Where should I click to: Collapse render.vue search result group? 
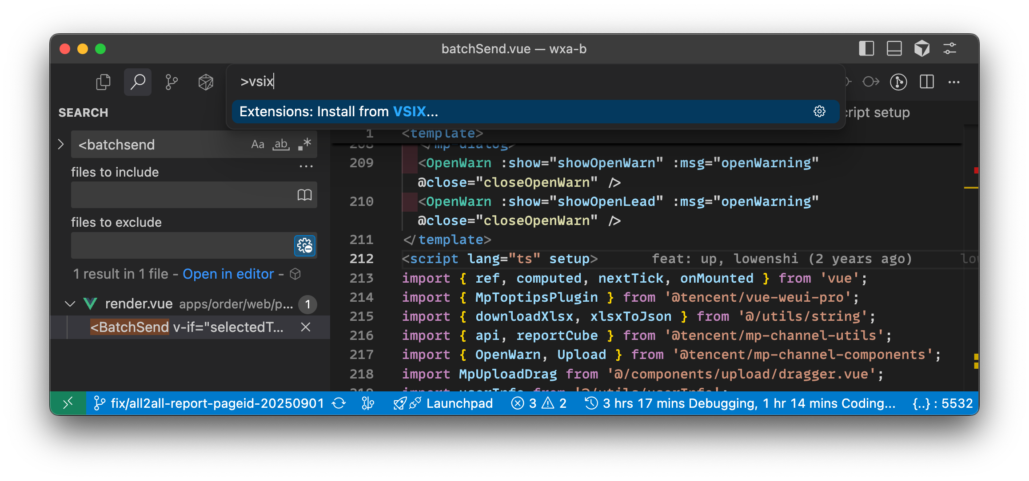coord(70,304)
